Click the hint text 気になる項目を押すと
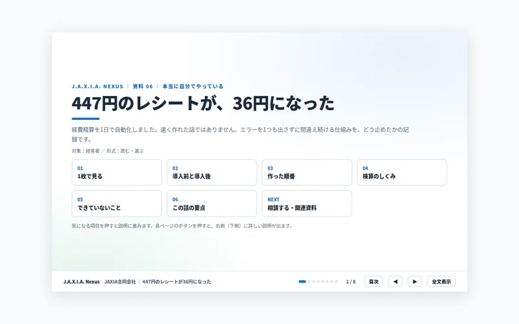 click(182, 226)
